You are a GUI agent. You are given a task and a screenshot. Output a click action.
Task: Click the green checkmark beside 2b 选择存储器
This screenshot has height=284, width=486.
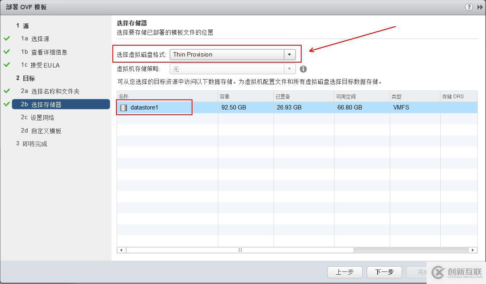tap(7, 104)
